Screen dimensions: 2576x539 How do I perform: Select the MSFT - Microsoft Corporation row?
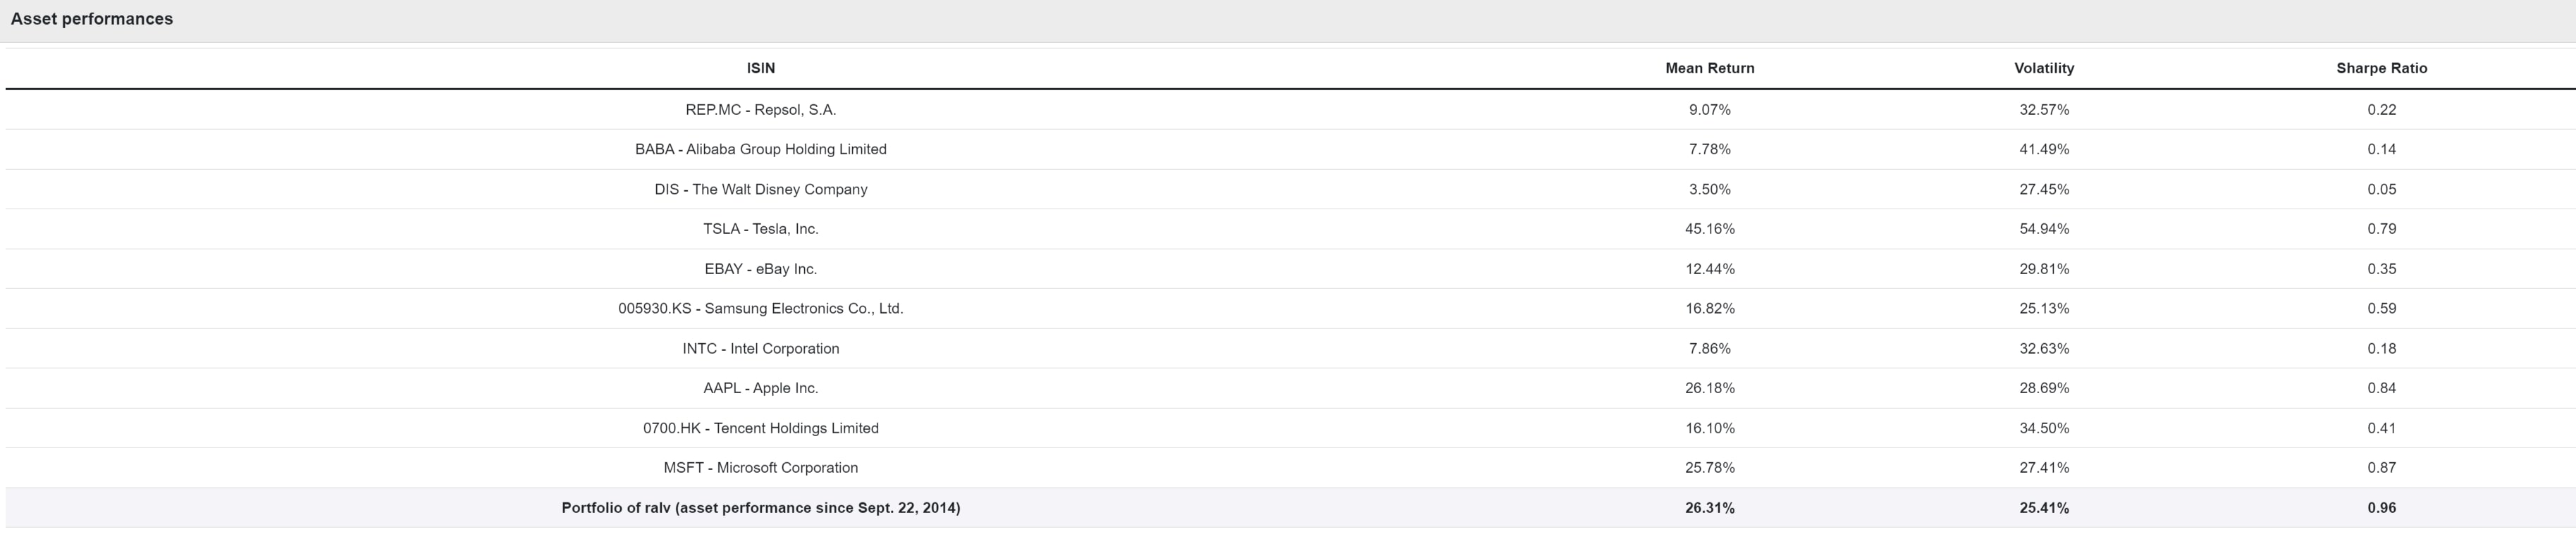point(1290,468)
